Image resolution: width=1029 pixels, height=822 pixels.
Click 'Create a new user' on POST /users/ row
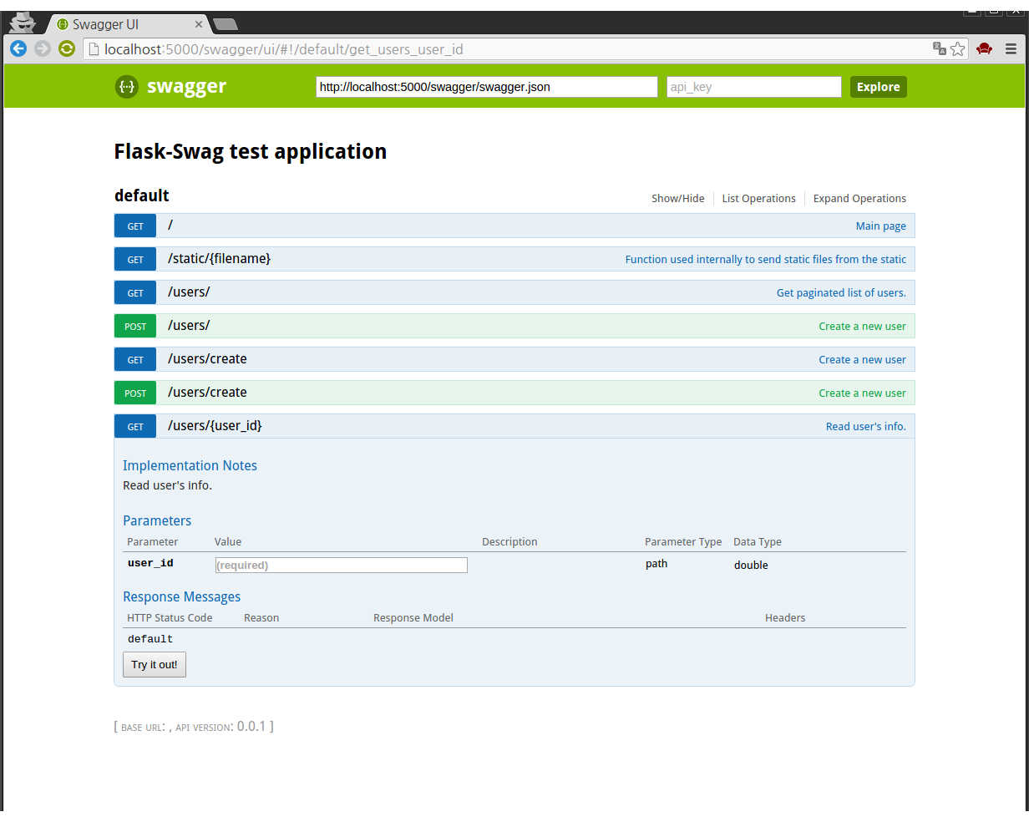862,327
